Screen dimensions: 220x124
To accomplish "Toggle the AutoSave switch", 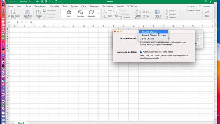I will [31, 1].
